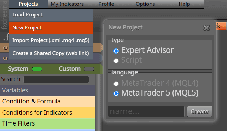Click the Create button
The width and height of the screenshot is (227, 131).
[x=200, y=112]
